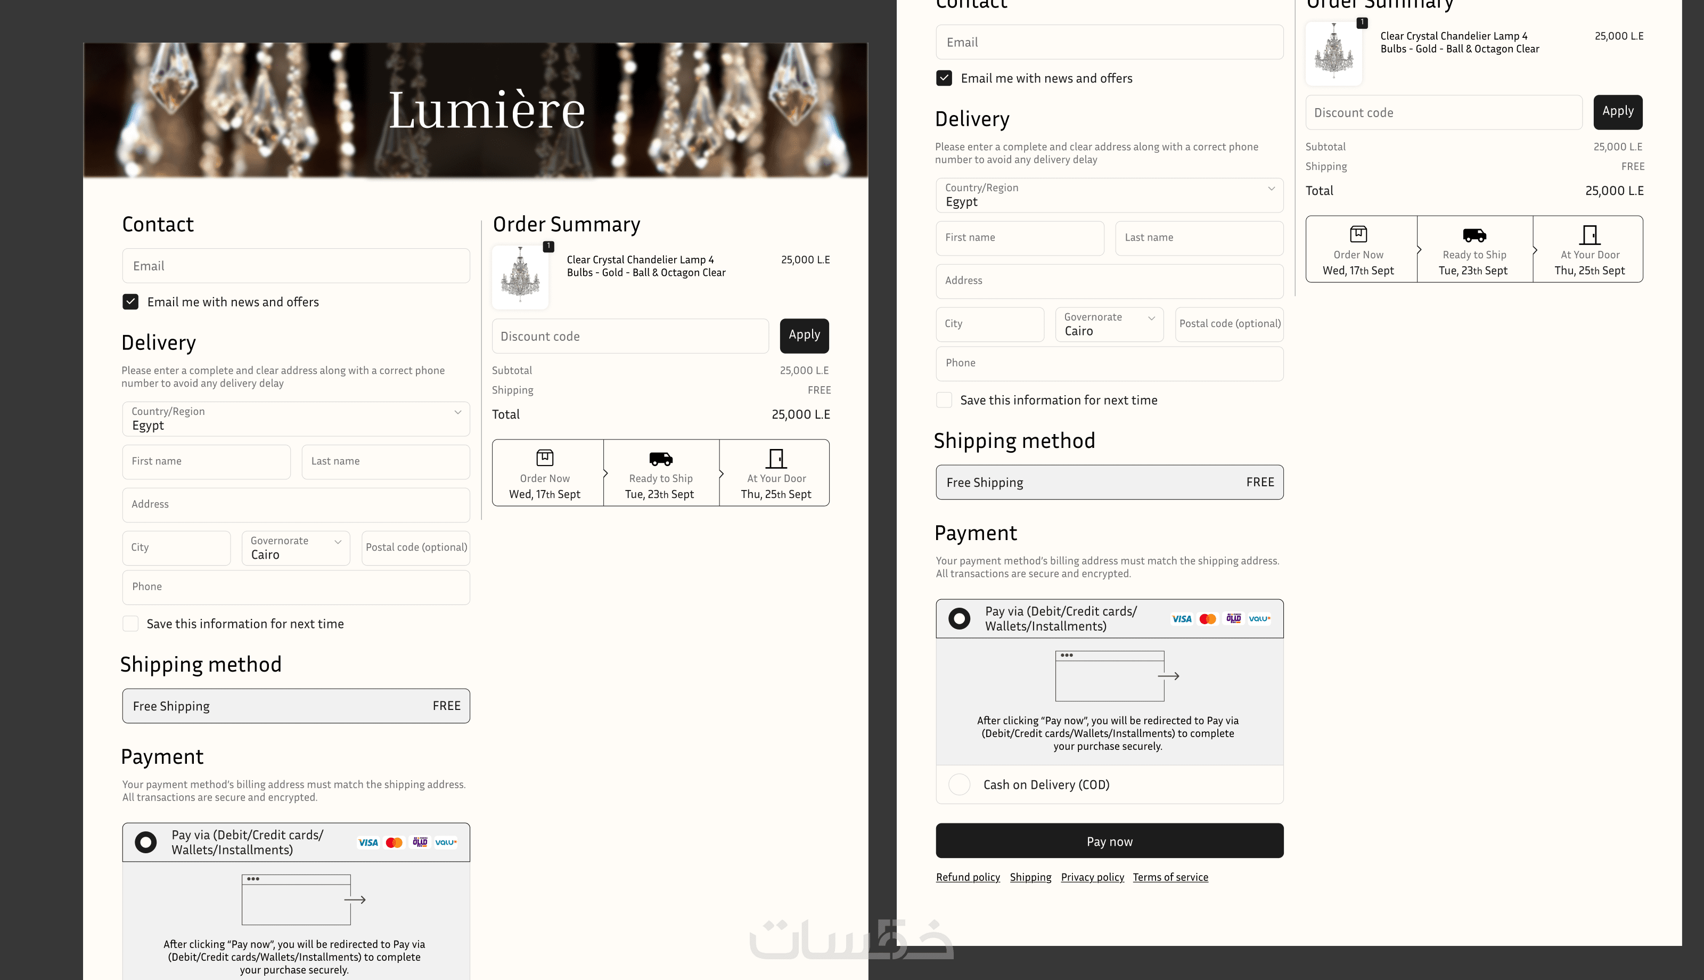
Task: Open the Terms of service link
Action: coord(1170,877)
